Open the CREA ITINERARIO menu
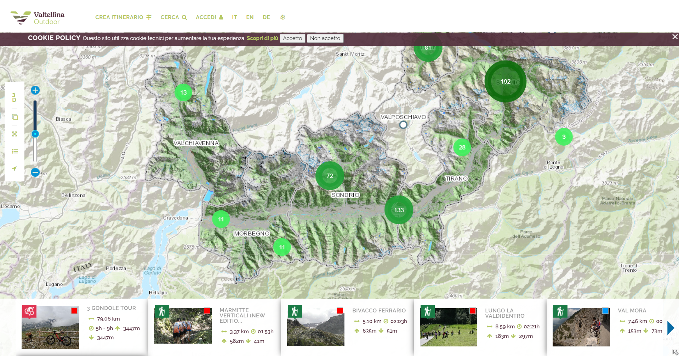 [123, 17]
